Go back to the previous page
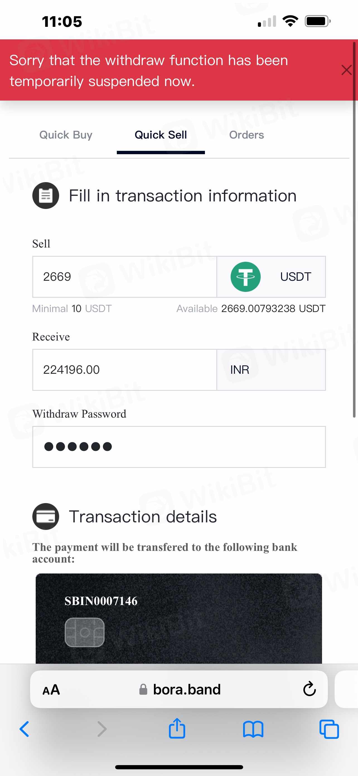 click(24, 729)
